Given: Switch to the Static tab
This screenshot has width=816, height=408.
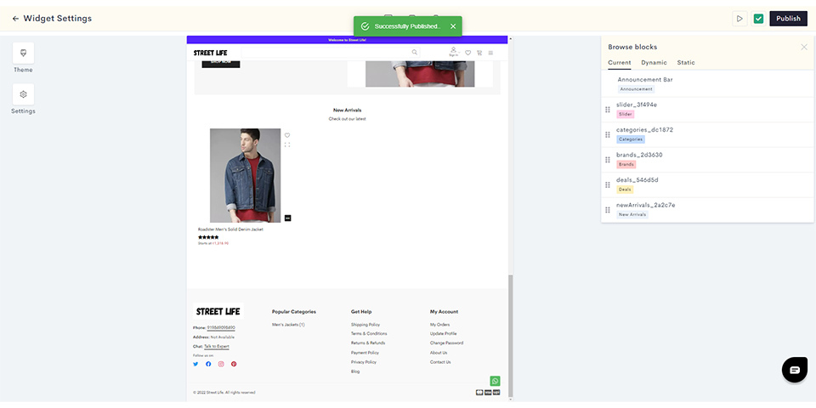Looking at the screenshot, I should 686,62.
